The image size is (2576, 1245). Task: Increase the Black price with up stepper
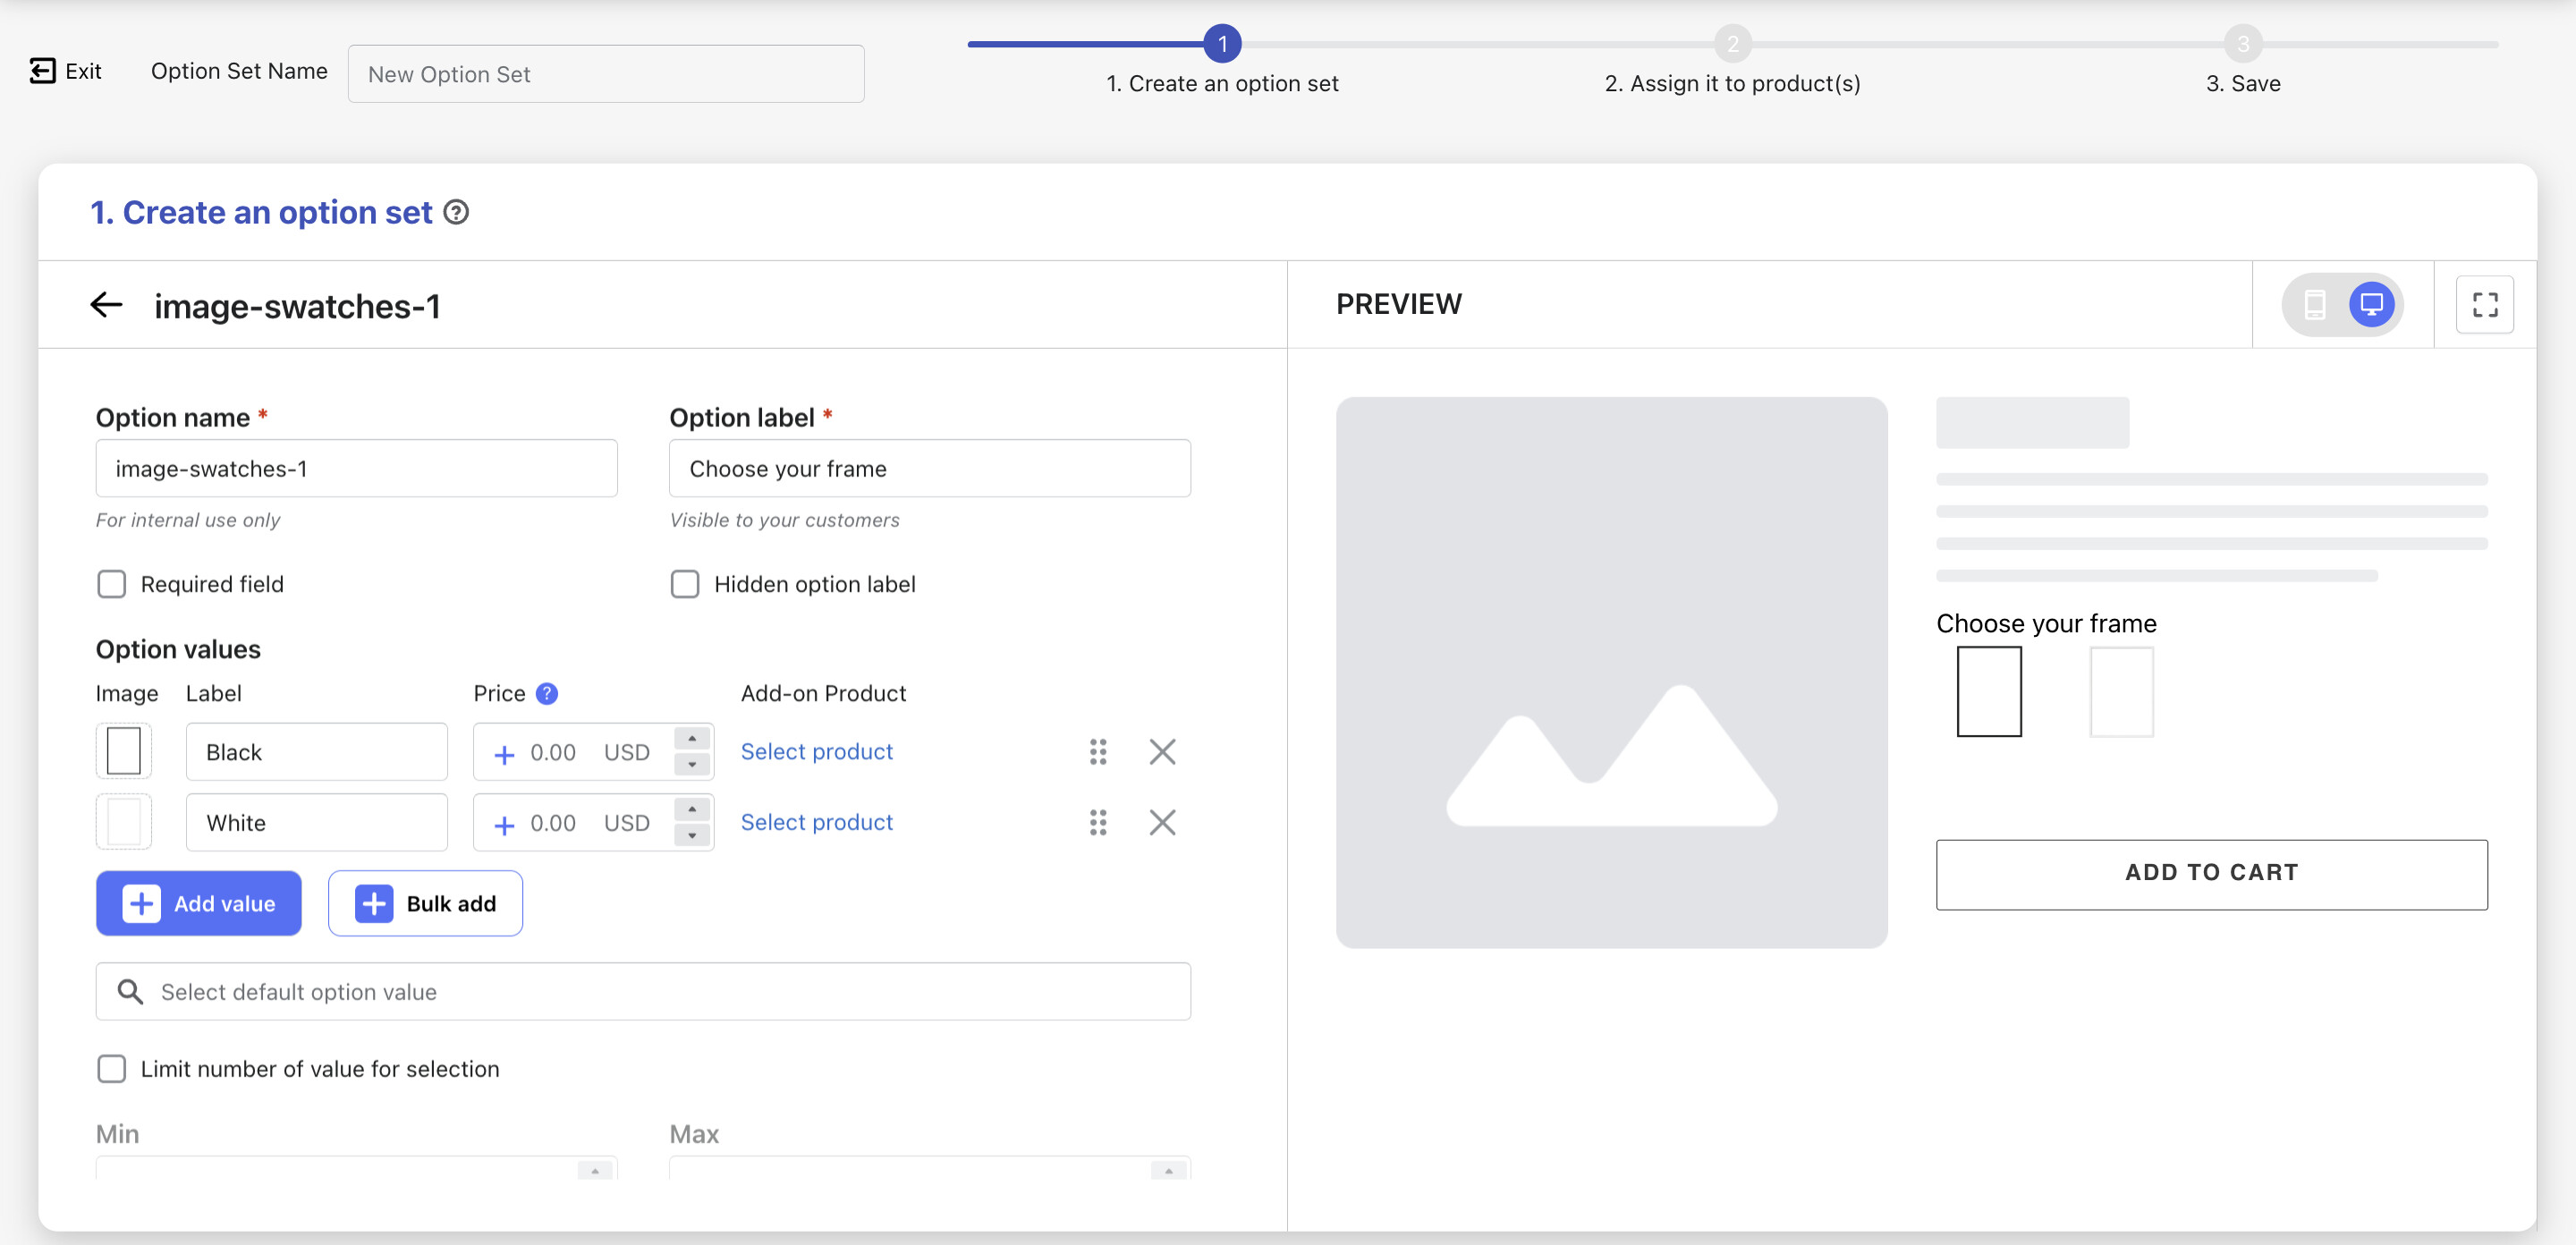[x=692, y=739]
